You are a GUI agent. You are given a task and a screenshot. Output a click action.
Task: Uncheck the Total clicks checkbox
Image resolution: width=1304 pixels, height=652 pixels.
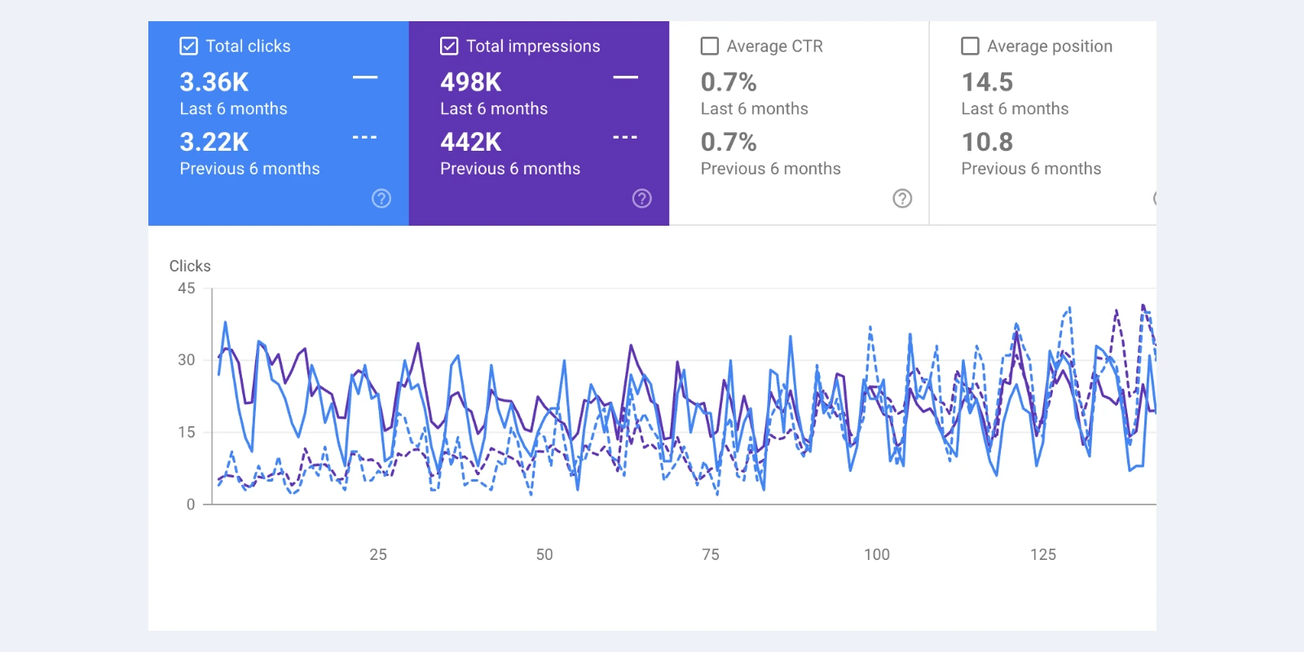pyautogui.click(x=188, y=46)
